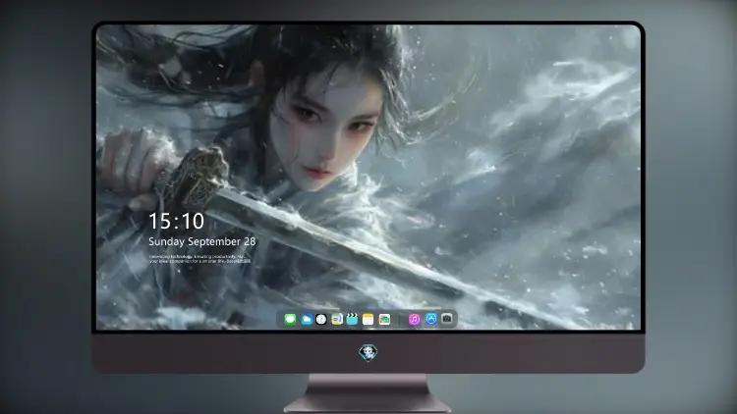This screenshot has width=737, height=414.
Task: Click the mascot logo on monitor chin
Action: coord(368,352)
